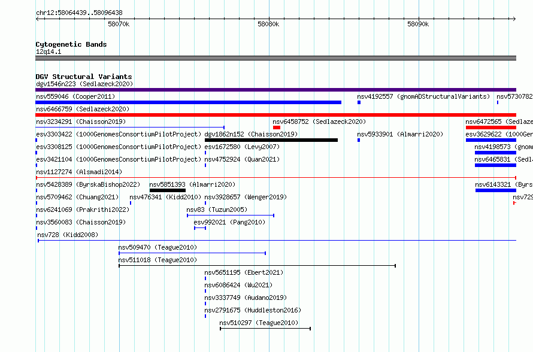Click the nsv4192557 gnomAD variant marker
533x352 pixels.
[359, 102]
